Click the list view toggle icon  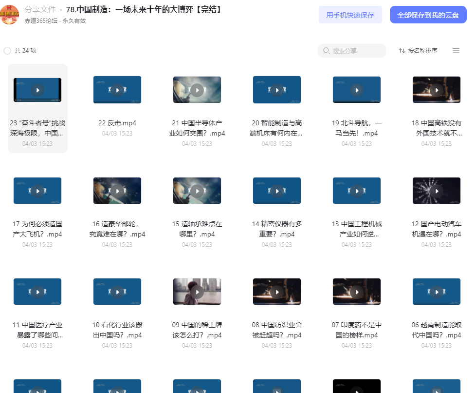click(x=456, y=51)
